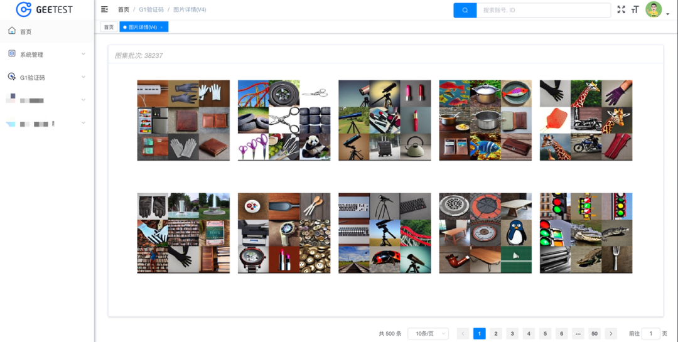The height and width of the screenshot is (342, 678).
Task: Click the pagination ellipsis button
Action: coord(578,333)
